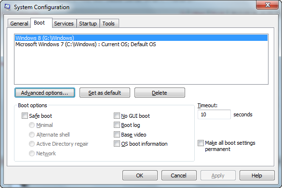The image size is (282, 188).
Task: Open the Tools tab
Action: tap(109, 24)
